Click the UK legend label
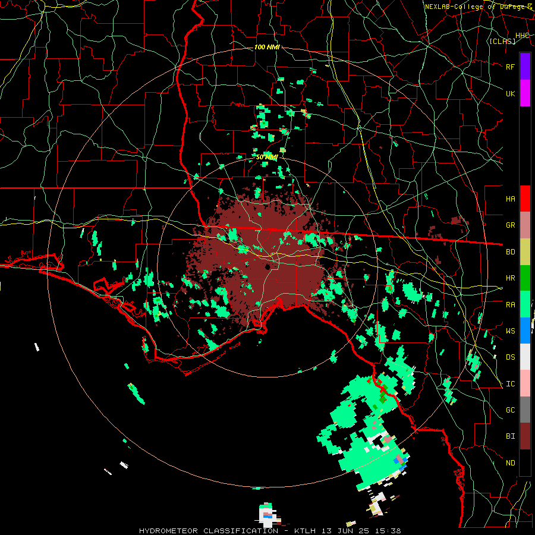Viewport: 535px width, 535px height. coord(511,93)
